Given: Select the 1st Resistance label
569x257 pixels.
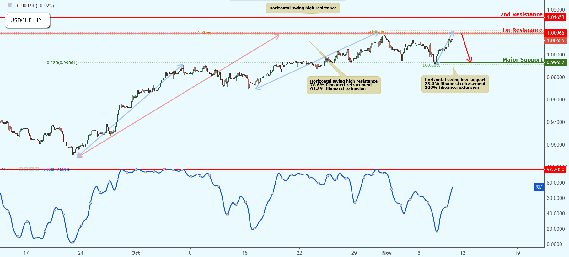Looking at the screenshot, I should pos(522,30).
